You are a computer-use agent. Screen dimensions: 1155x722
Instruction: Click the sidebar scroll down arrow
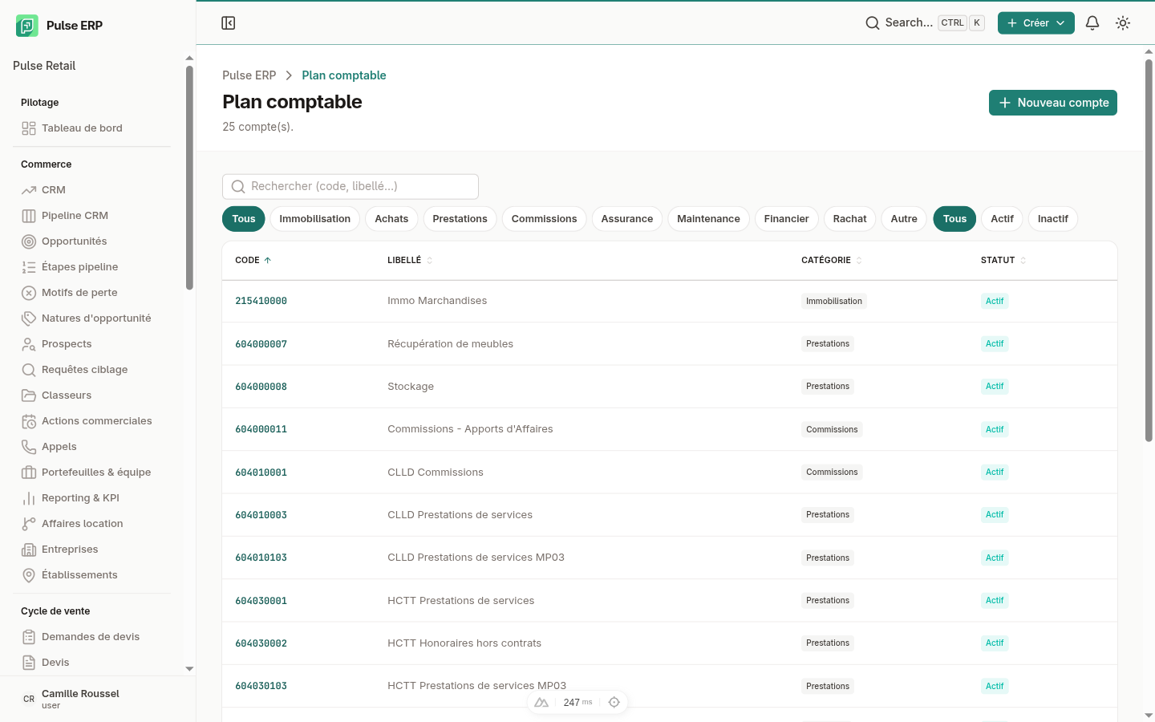[189, 668]
